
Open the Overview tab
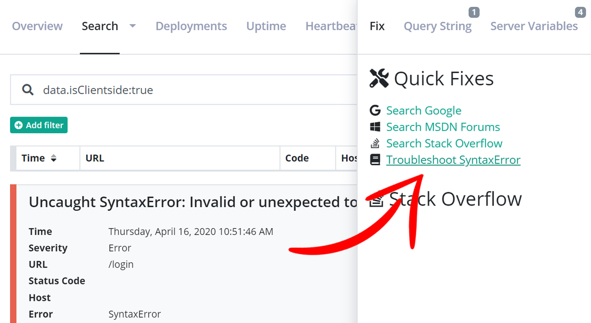[37, 26]
